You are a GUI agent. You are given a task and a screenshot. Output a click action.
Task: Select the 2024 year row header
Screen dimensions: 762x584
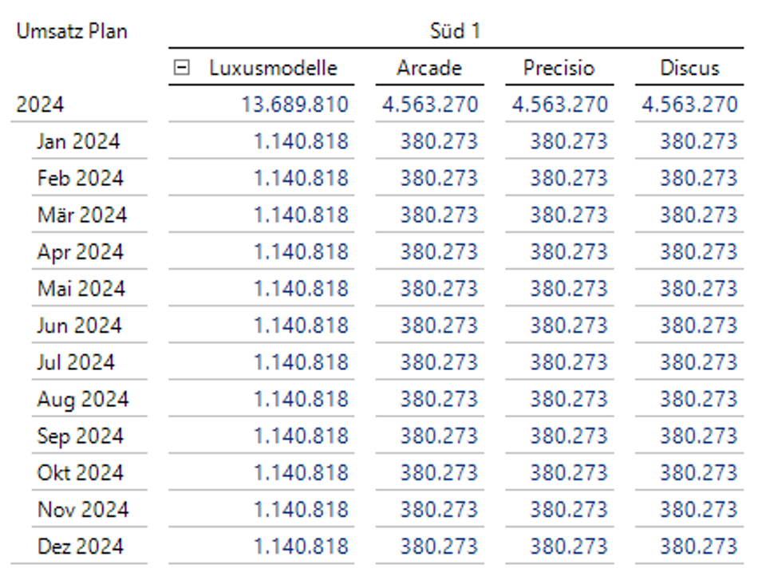pyautogui.click(x=41, y=105)
